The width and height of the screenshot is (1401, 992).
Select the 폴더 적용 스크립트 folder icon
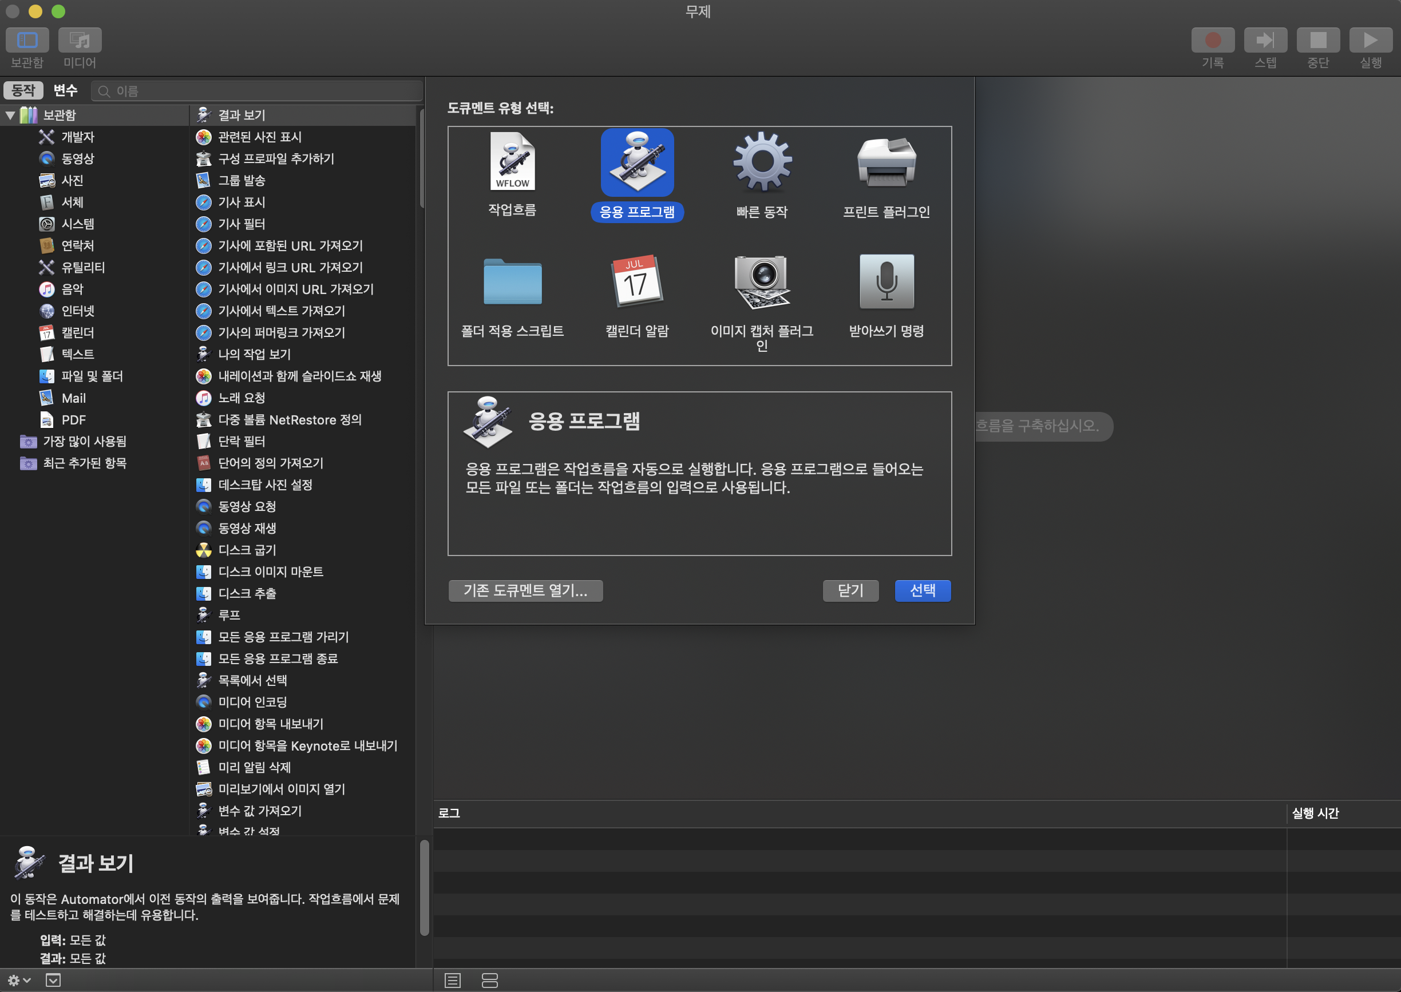click(x=512, y=281)
